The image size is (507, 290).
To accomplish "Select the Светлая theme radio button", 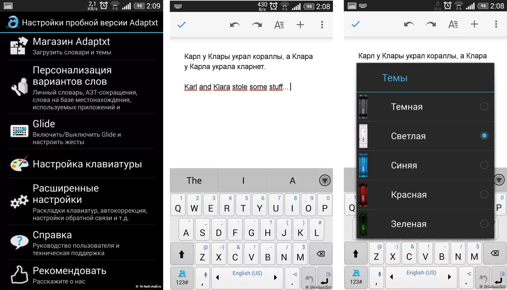I will pyautogui.click(x=484, y=136).
